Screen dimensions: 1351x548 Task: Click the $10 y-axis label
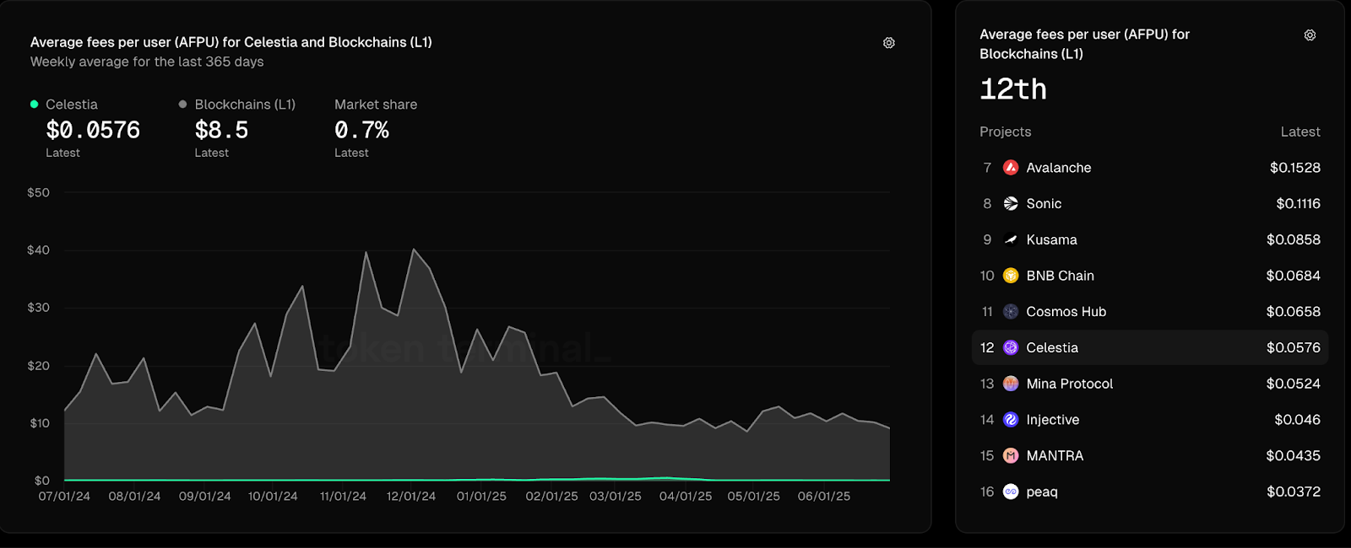40,423
